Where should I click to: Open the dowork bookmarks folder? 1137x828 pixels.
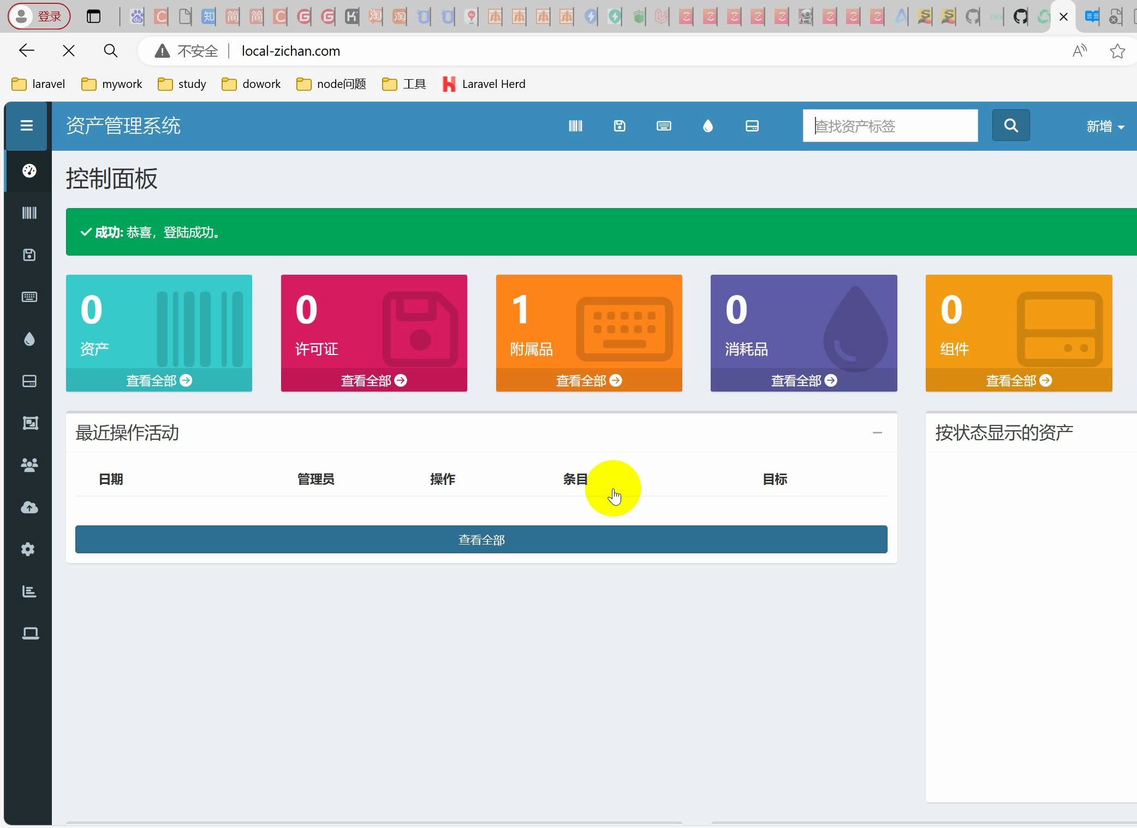coord(251,84)
